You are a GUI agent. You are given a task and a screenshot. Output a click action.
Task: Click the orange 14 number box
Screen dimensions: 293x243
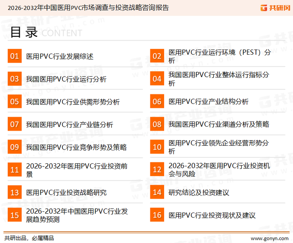[x=157, y=192]
